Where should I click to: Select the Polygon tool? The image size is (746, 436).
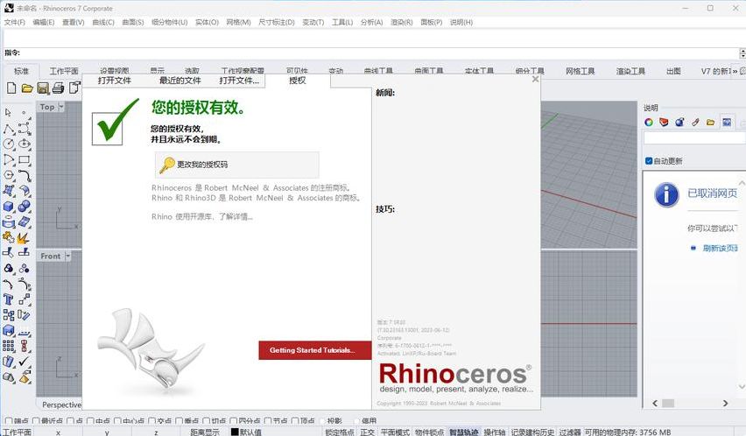click(9, 175)
